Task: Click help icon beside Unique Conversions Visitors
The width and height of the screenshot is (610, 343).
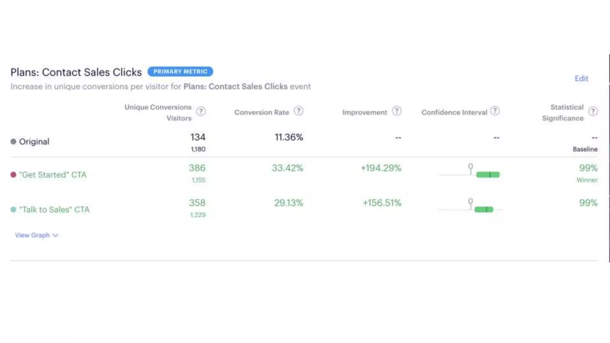Action: 201,111
